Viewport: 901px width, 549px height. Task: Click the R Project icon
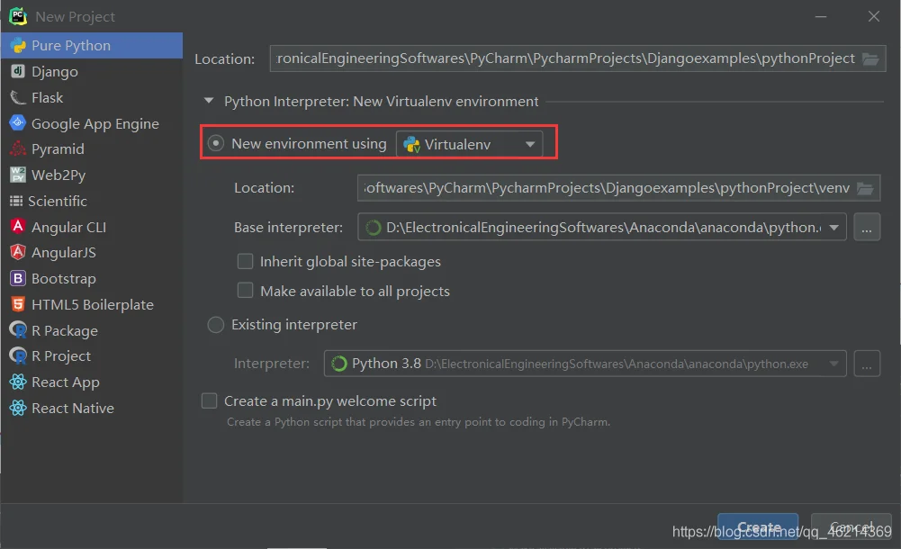point(18,356)
